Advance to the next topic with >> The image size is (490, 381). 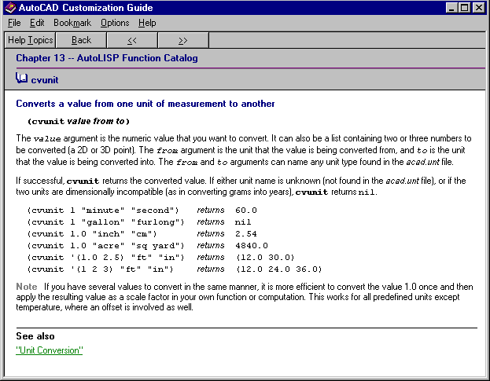coord(182,40)
